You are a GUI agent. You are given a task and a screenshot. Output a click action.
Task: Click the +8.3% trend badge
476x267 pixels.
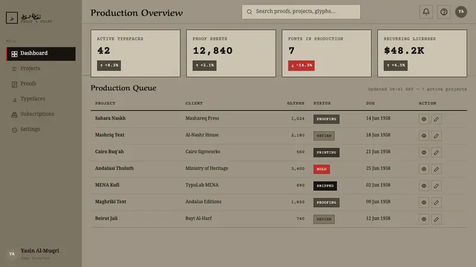click(x=109, y=65)
